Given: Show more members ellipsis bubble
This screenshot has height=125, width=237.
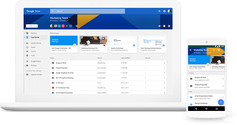Looking at the screenshot, I should point(71,26).
